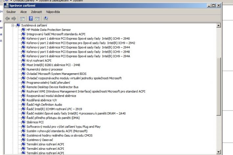Viewport: 233px width, 155px height.
Task: Click the scrollbar down arrow
Action: point(219,152)
